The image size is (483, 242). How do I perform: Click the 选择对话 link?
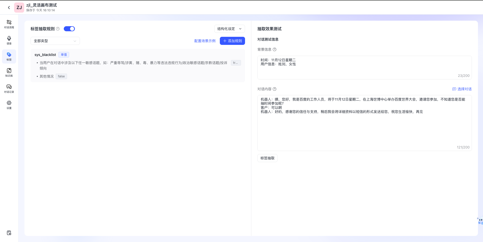click(x=462, y=89)
